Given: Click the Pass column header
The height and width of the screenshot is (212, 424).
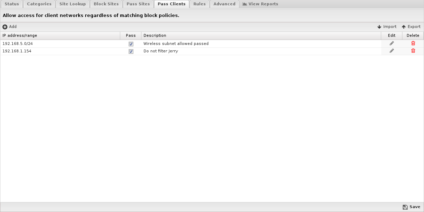Looking at the screenshot, I should click(x=131, y=35).
